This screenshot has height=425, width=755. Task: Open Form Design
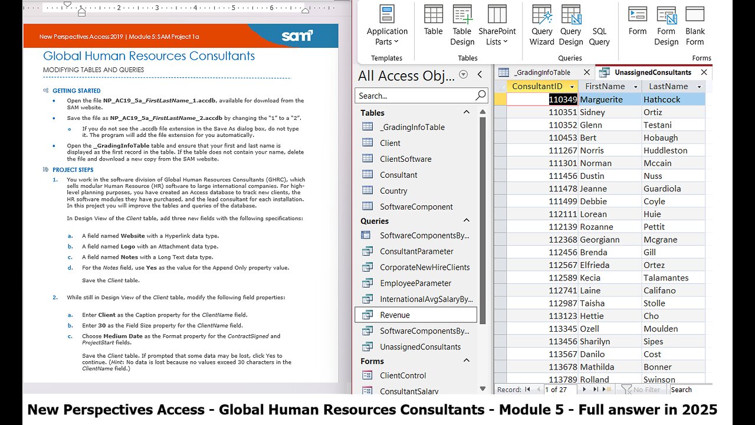(667, 26)
